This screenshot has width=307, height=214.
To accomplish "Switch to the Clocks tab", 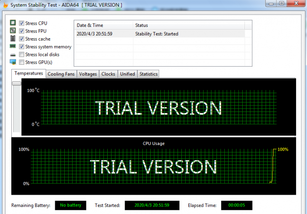I will [x=108, y=74].
